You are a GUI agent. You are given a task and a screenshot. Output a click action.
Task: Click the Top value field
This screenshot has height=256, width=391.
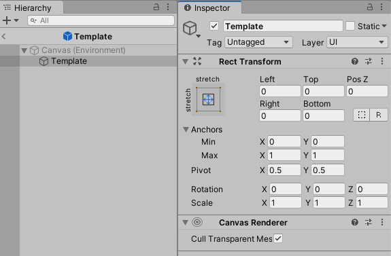(x=324, y=92)
